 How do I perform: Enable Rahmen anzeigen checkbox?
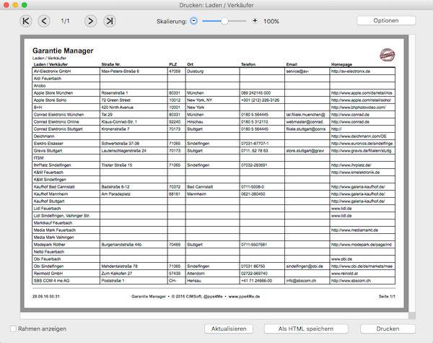13,329
